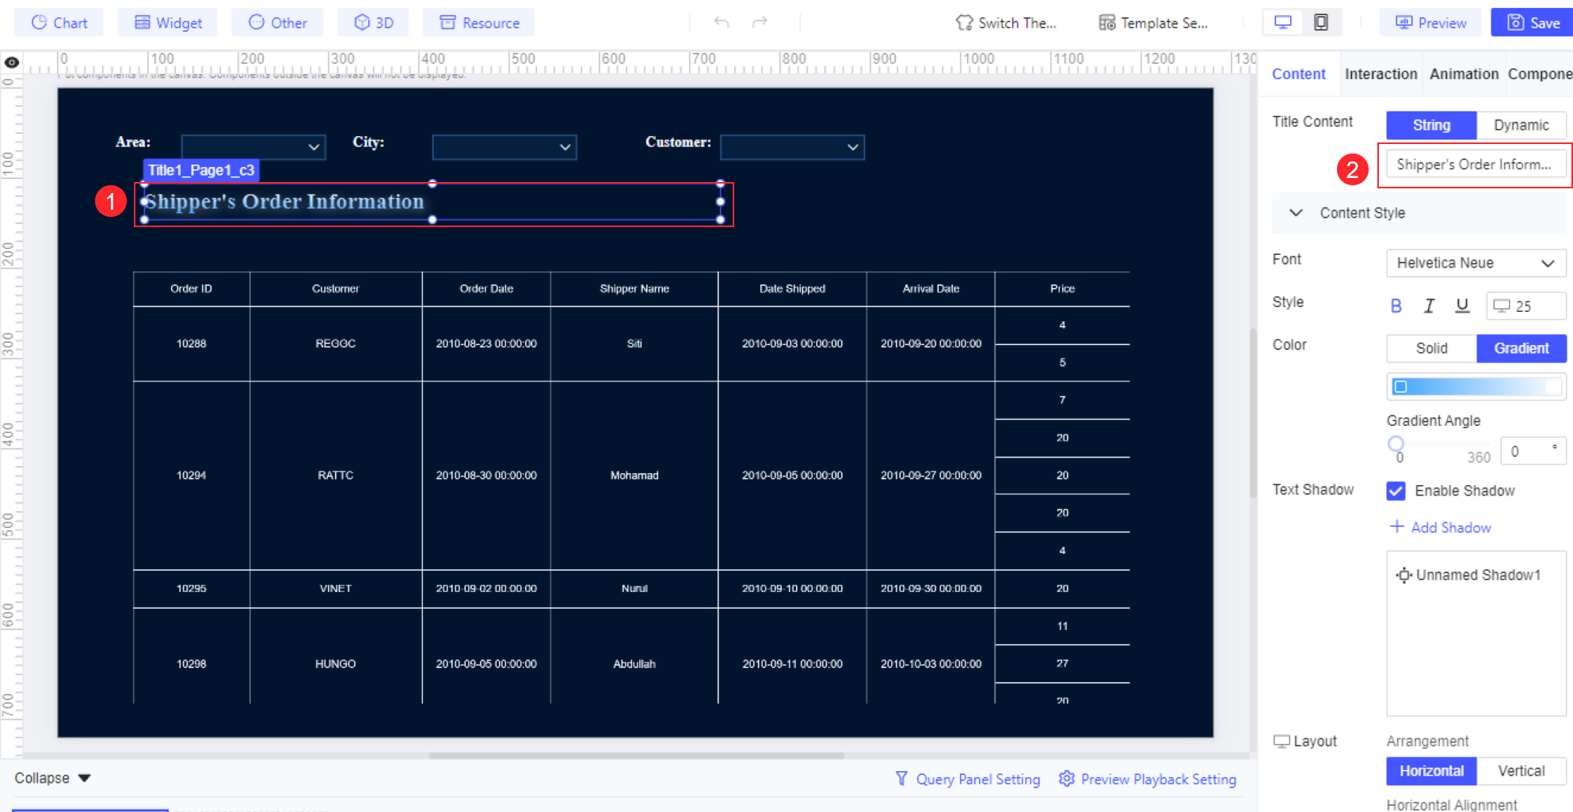1573x812 pixels.
Task: Switch to desktop layout view icon
Action: click(1283, 22)
